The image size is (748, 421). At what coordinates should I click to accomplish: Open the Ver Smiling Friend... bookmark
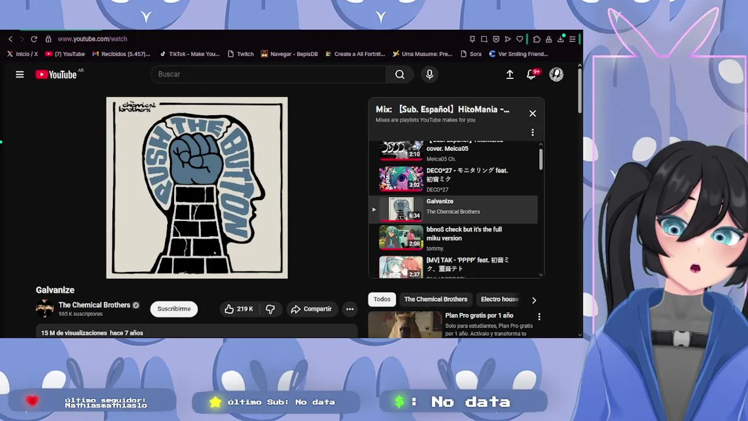[x=518, y=54]
